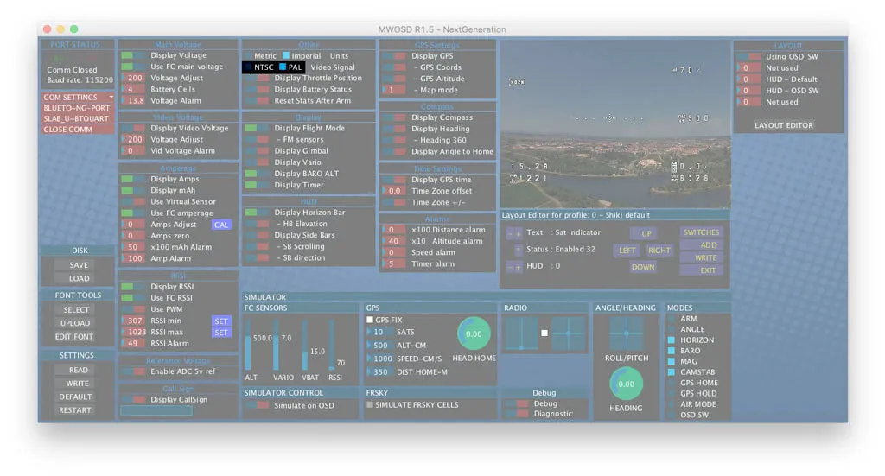Image resolution: width=885 pixels, height=476 pixels.
Task: Turn on ARM mode checkbox
Action: click(x=672, y=319)
